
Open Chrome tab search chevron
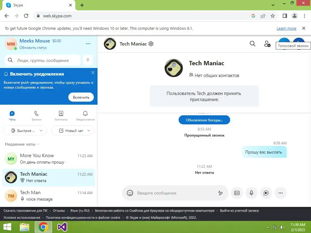point(273,5)
